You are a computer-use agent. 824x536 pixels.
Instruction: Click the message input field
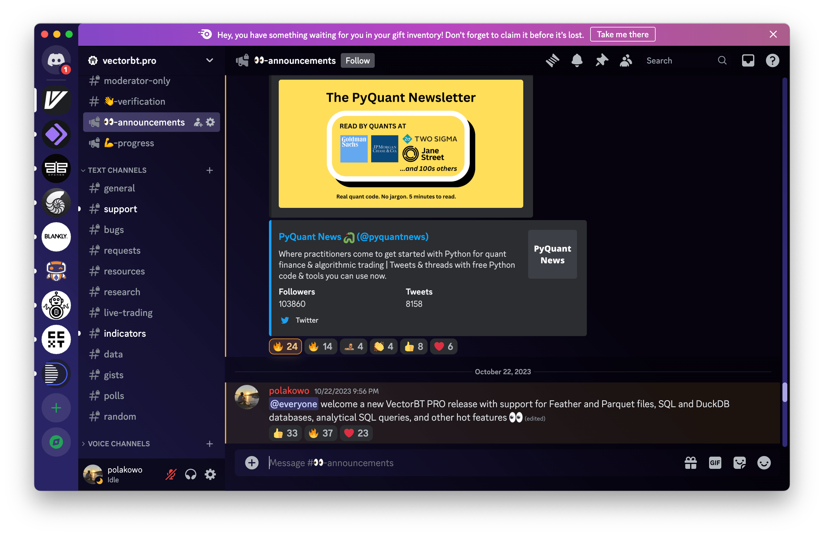[x=450, y=463]
